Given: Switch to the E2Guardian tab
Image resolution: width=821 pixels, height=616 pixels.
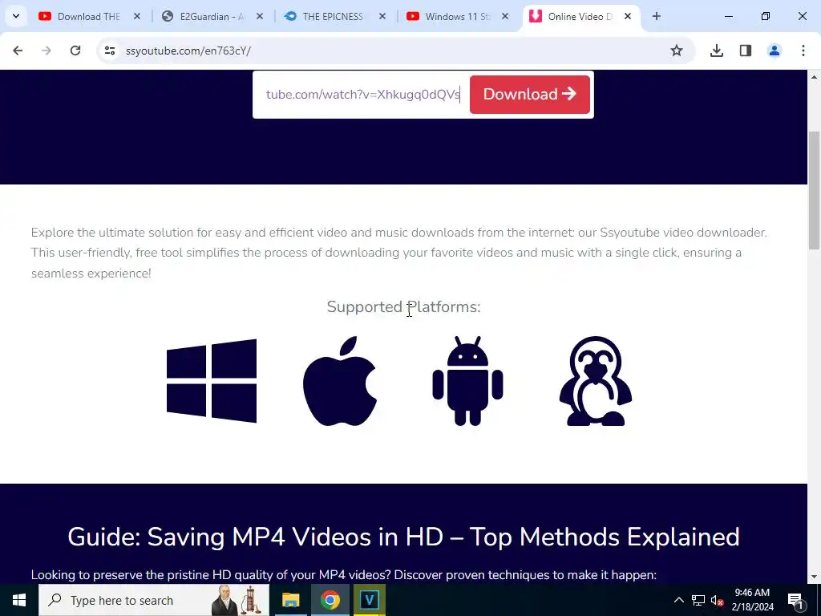Looking at the screenshot, I should pyautogui.click(x=212, y=16).
